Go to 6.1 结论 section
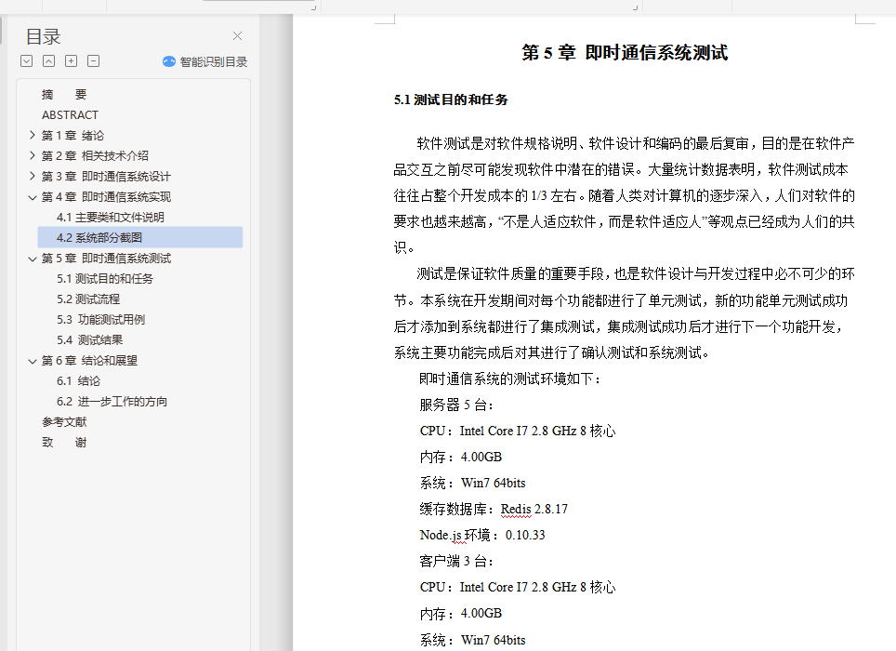This screenshot has height=651, width=896. (78, 380)
